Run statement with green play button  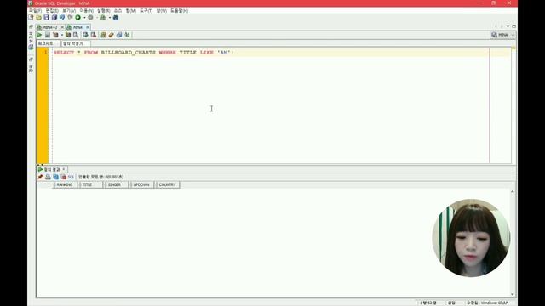pyautogui.click(x=39, y=35)
